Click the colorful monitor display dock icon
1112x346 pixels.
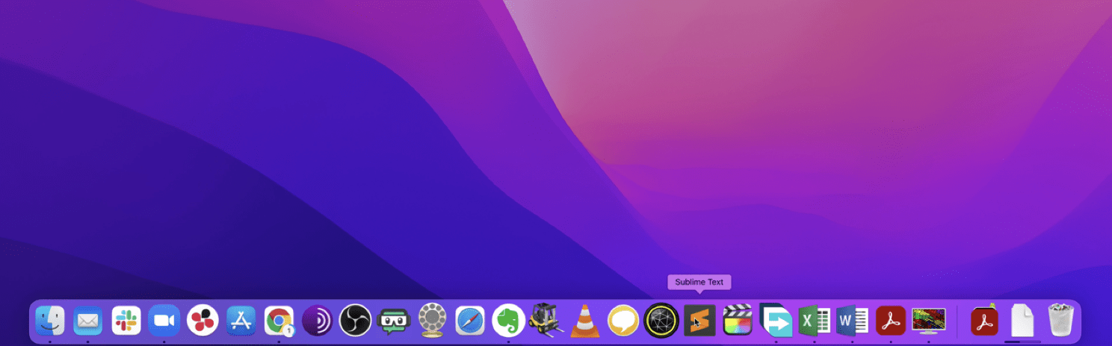(929, 321)
